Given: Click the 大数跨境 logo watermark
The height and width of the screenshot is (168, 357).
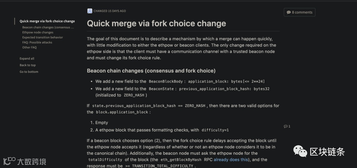Looking at the screenshot, I should (x=24, y=161).
